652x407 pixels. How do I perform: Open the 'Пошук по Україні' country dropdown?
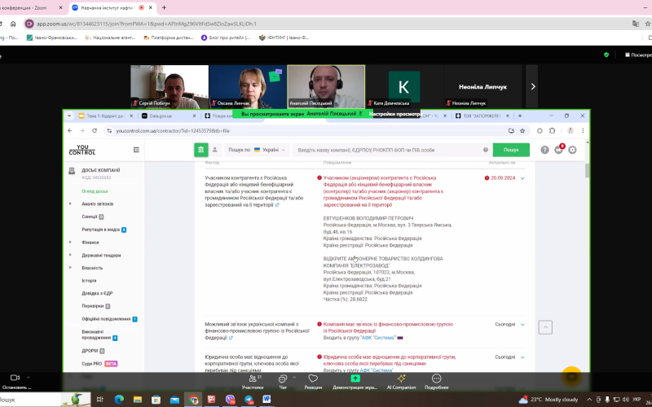point(257,150)
